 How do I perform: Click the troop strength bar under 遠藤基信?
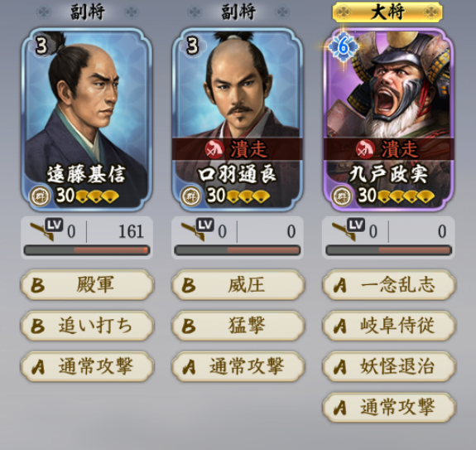pyautogui.click(x=87, y=250)
